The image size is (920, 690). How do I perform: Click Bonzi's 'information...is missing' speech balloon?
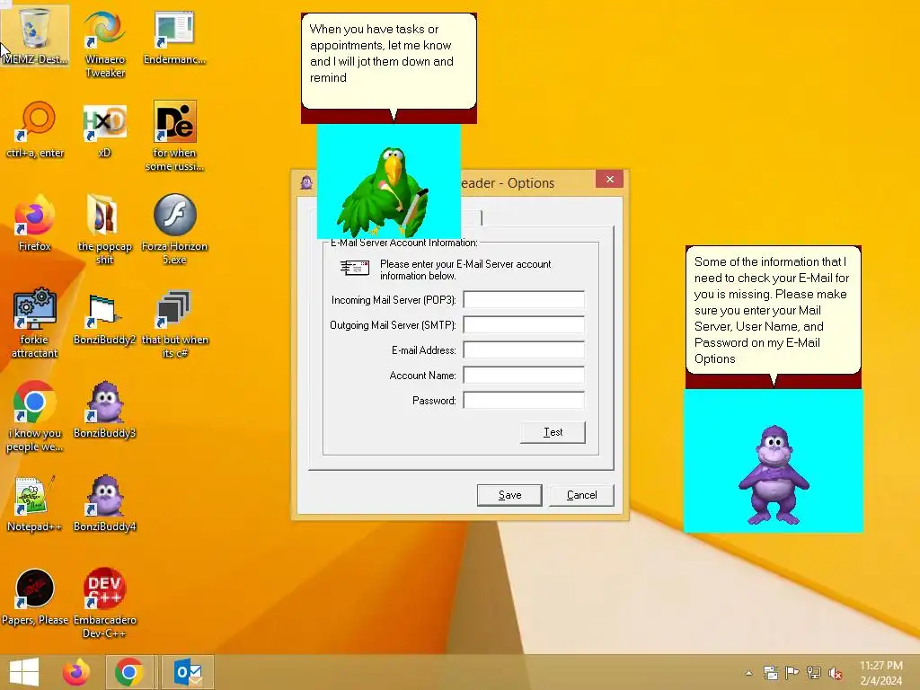point(774,310)
